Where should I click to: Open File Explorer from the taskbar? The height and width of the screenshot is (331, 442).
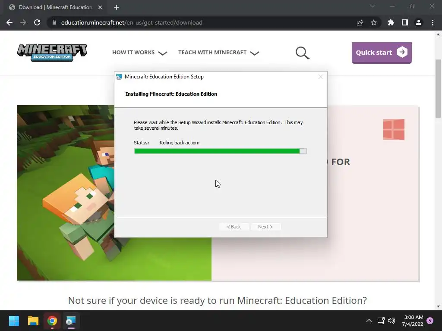click(x=33, y=321)
